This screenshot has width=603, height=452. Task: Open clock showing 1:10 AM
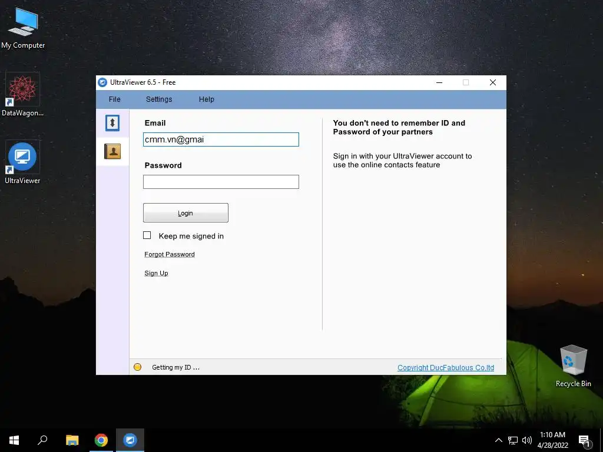pos(552,440)
